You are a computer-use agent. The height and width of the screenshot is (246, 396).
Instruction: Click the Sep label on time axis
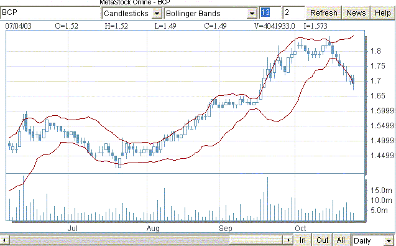pyautogui.click(x=226, y=229)
